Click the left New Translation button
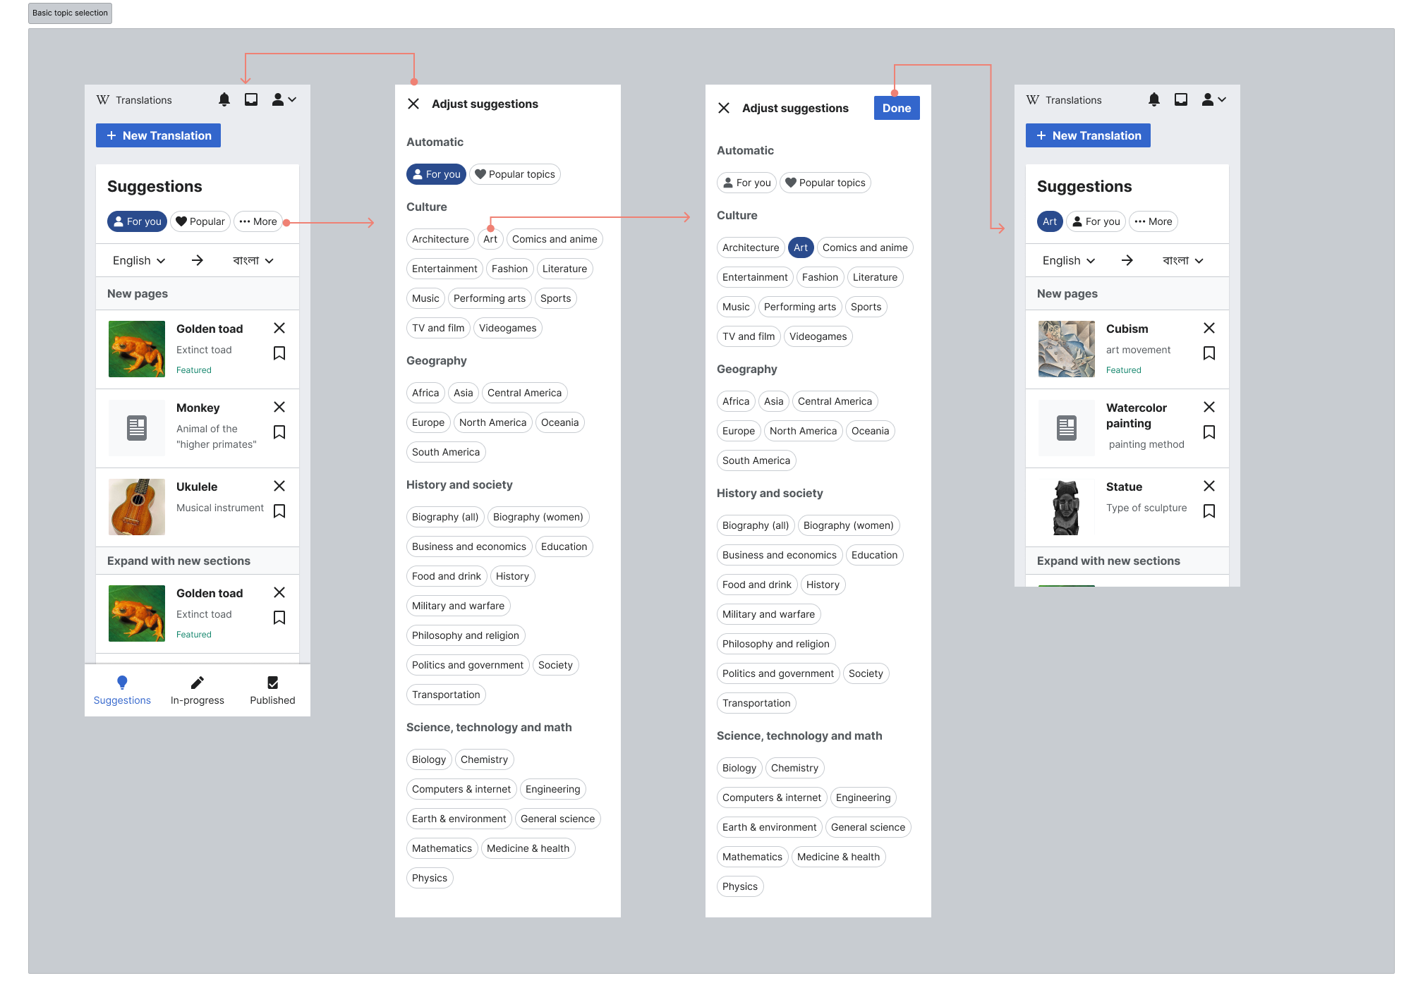This screenshot has width=1423, height=1002. point(158,135)
